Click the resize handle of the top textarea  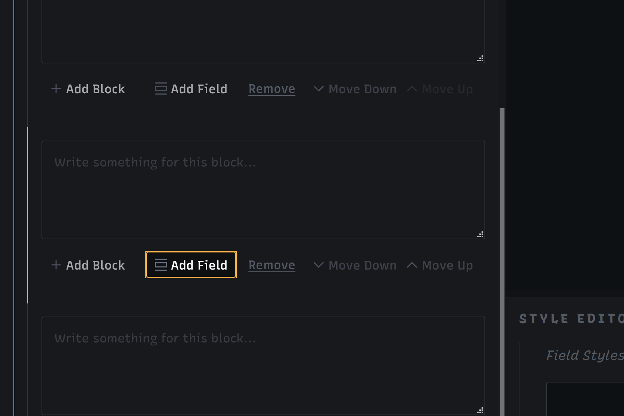click(x=480, y=59)
